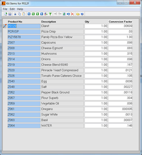Click the blue Help question icon

[x=82, y=14]
